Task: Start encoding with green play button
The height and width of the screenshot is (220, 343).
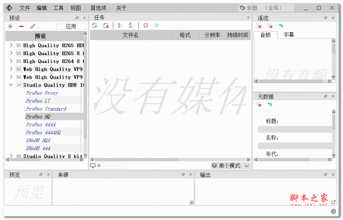Action: [x=157, y=26]
